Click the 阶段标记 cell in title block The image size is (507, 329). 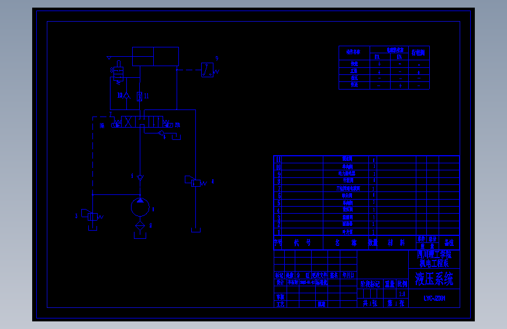(370, 284)
